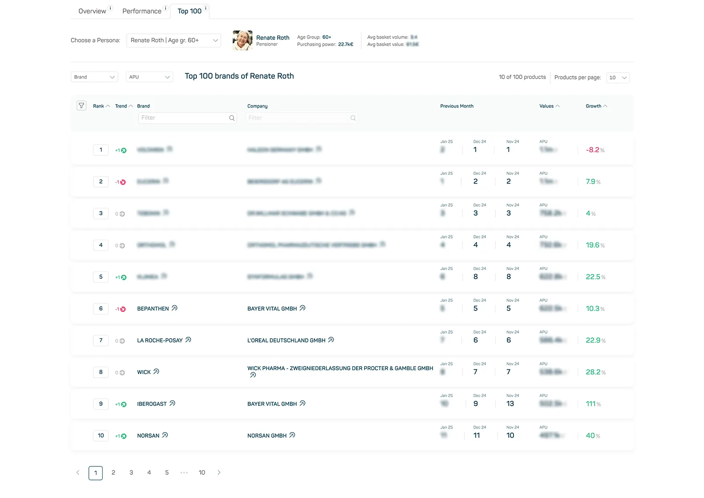Viewport: 704px width, 498px height.
Task: Click rank 2 downward trend icon
Action: click(123, 182)
